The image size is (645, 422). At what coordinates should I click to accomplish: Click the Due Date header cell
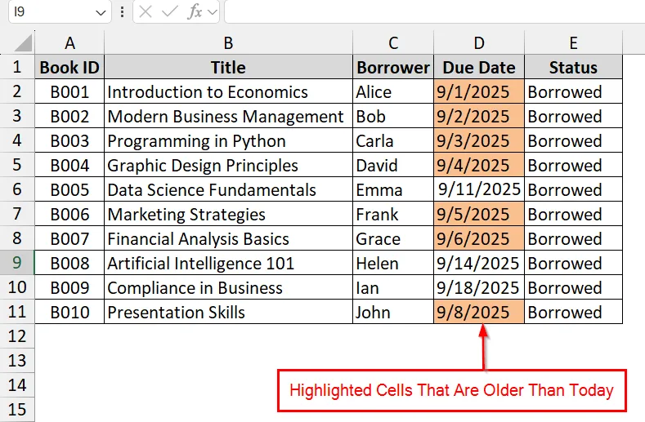[479, 67]
